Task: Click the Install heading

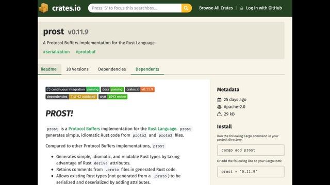Action: click(x=224, y=127)
